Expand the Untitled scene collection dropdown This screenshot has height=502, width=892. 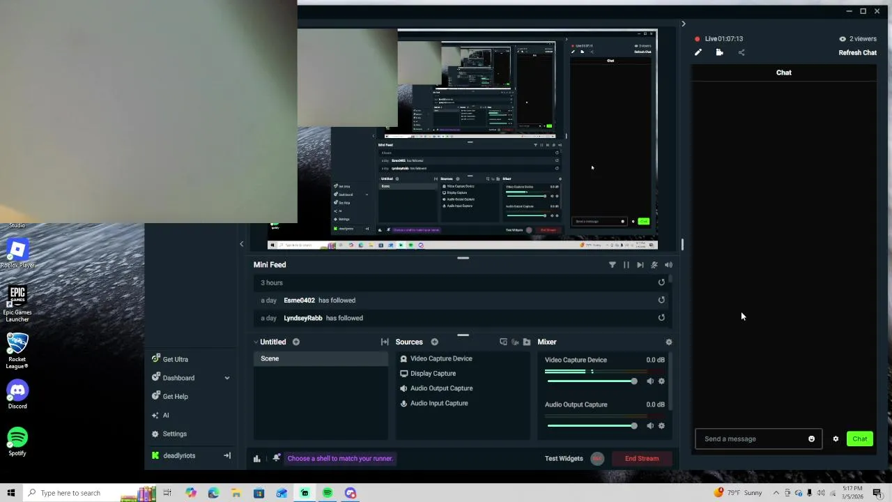[256, 342]
